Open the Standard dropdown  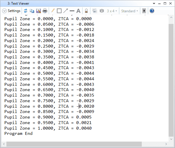pyautogui.click(x=130, y=11)
